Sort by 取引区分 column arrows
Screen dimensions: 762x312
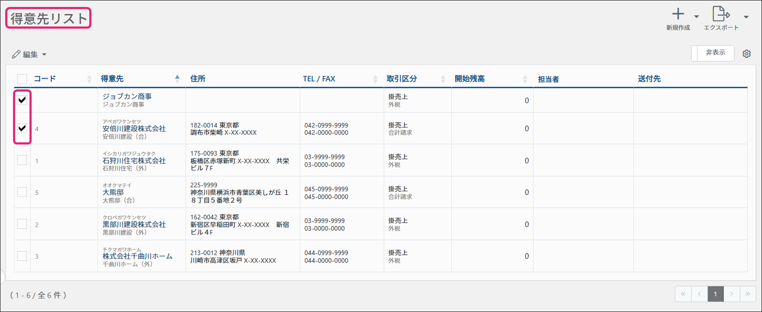[443, 79]
